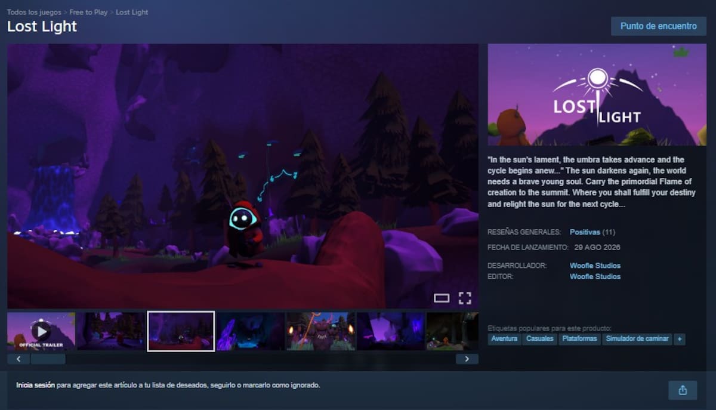Select the second thumbnail with forest path
This screenshot has width=716, height=410.
[111, 331]
